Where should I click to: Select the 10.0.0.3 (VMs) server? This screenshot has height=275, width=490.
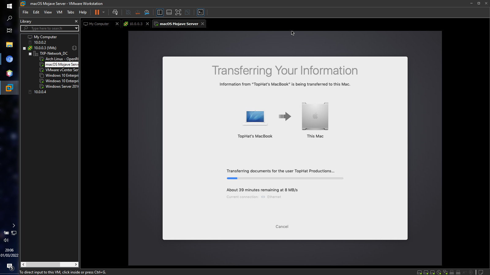pyautogui.click(x=45, y=48)
